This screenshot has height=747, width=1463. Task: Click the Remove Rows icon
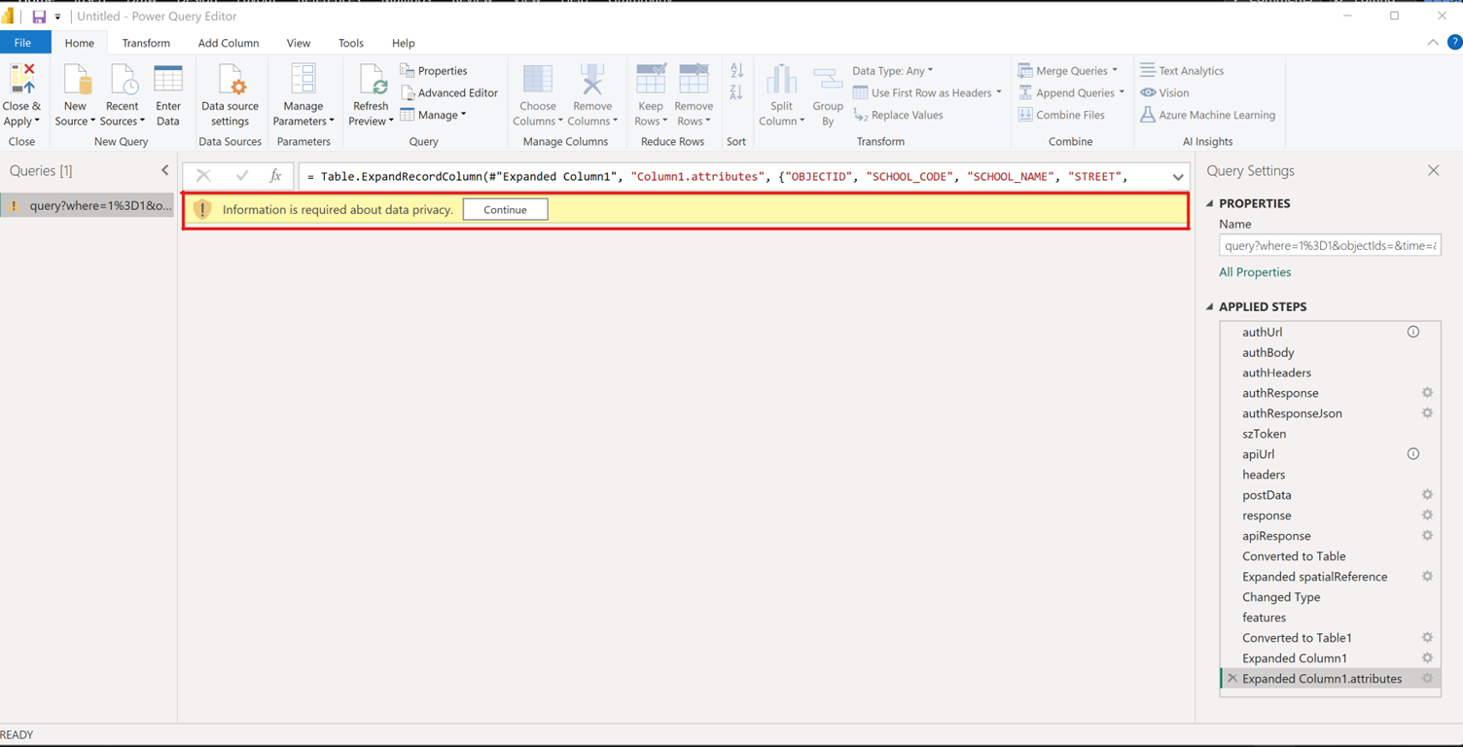[x=694, y=80]
